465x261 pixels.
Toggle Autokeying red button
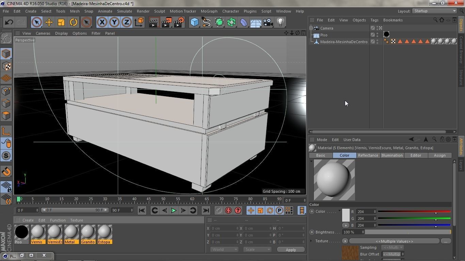coord(228,210)
